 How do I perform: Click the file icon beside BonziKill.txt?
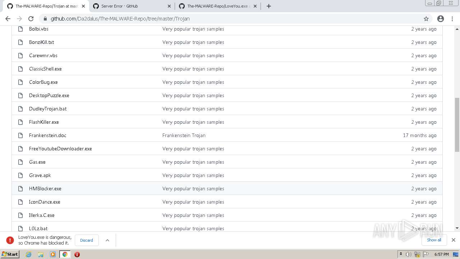pyautogui.click(x=20, y=42)
